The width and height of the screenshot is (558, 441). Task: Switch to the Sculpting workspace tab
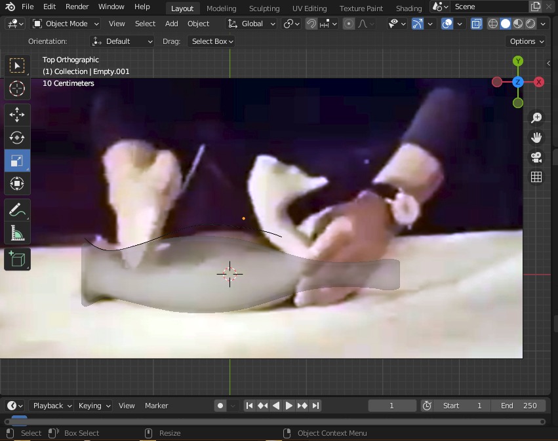(x=264, y=9)
